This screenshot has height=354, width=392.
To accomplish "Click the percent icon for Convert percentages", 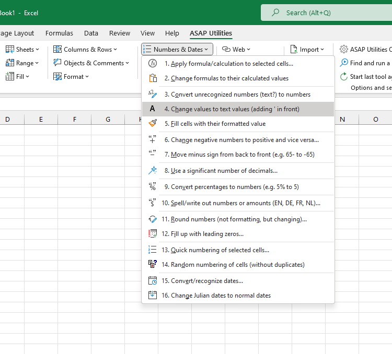I will (x=152, y=186).
